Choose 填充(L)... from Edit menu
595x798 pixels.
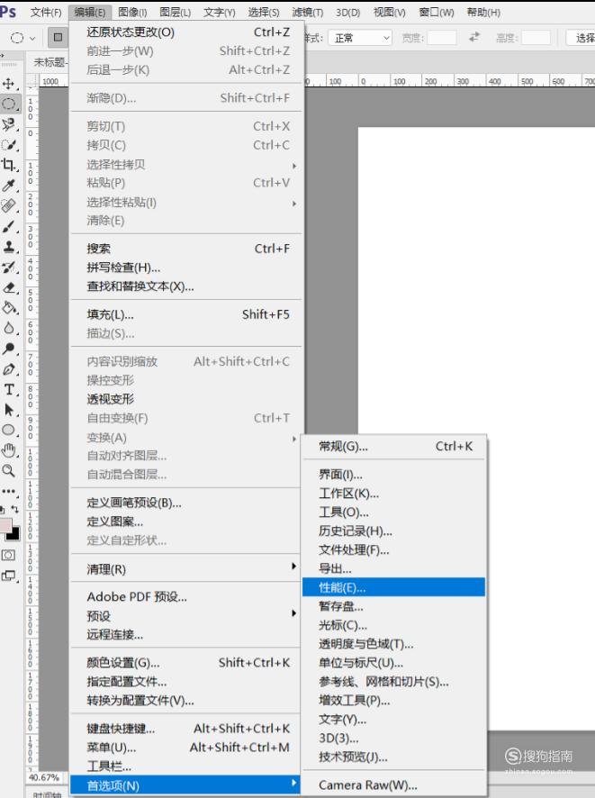(x=185, y=314)
